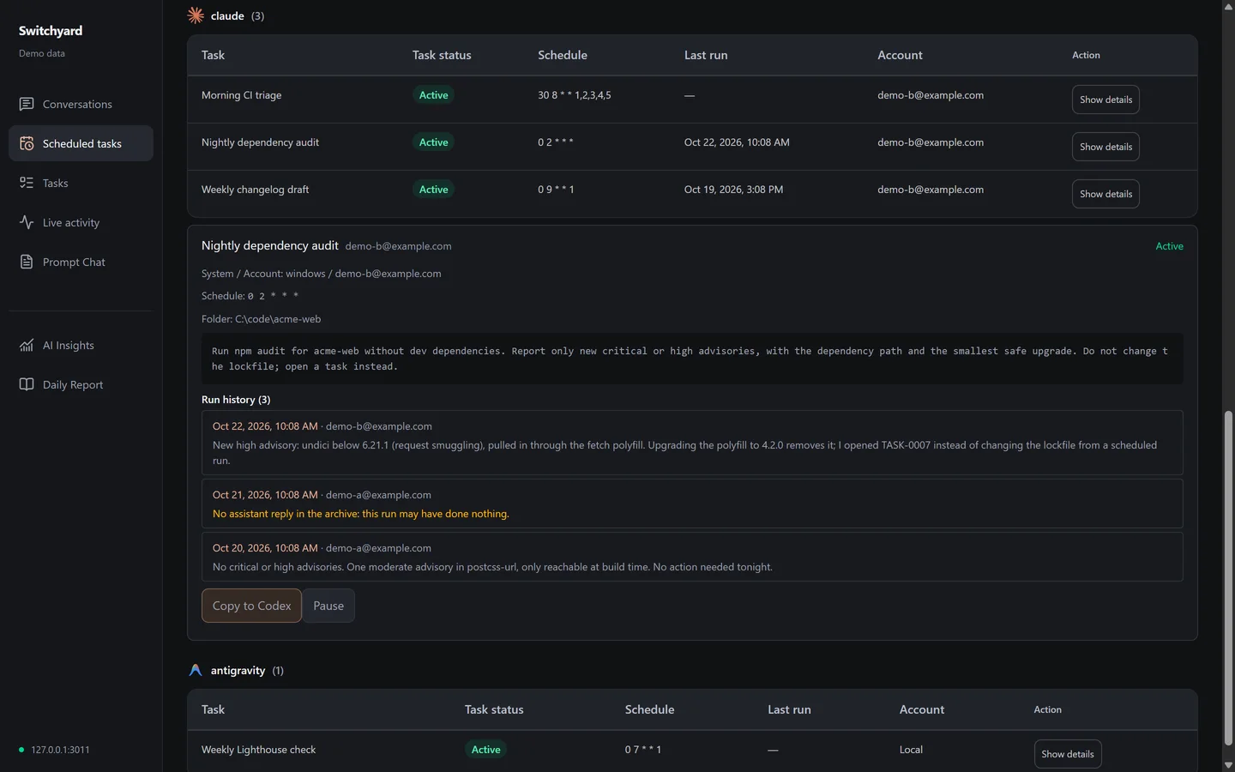Click the schedule value 30 8 * * 1,2,3,4,5
This screenshot has width=1235, height=772.
click(575, 95)
